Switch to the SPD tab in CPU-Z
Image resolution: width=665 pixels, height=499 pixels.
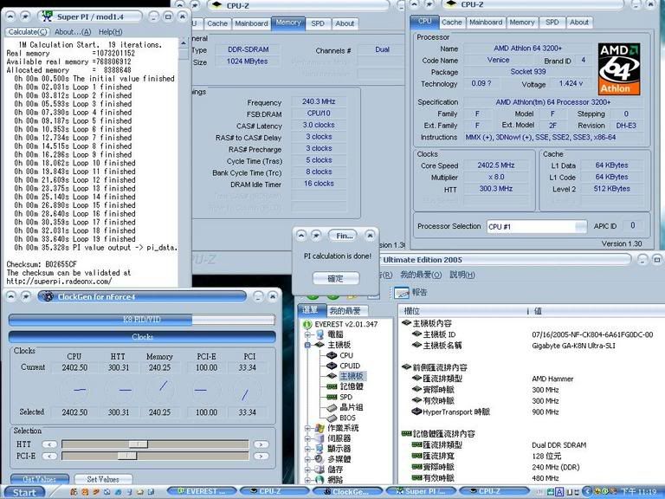point(552,23)
